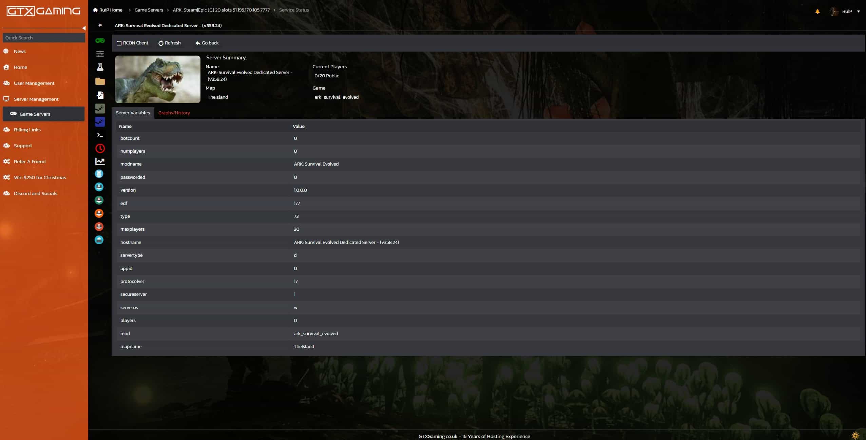The height and width of the screenshot is (440, 866).
Task: Click the blue Steam icon
Action: 100,121
